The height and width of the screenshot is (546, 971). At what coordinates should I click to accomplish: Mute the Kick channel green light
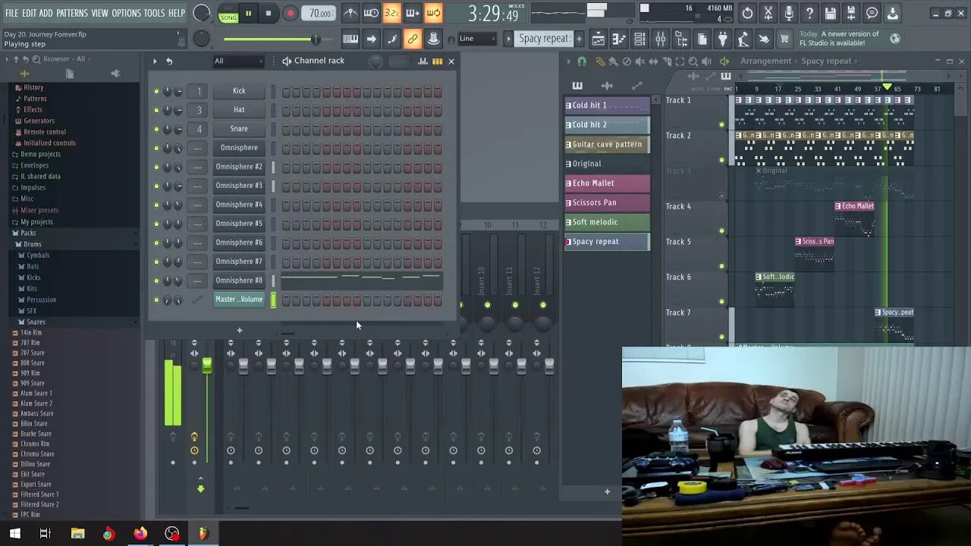tap(156, 91)
